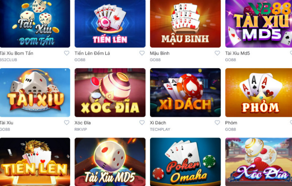Open the dragon Tiến Lên game thumbnail
This screenshot has height=186, width=292.
pos(35,162)
